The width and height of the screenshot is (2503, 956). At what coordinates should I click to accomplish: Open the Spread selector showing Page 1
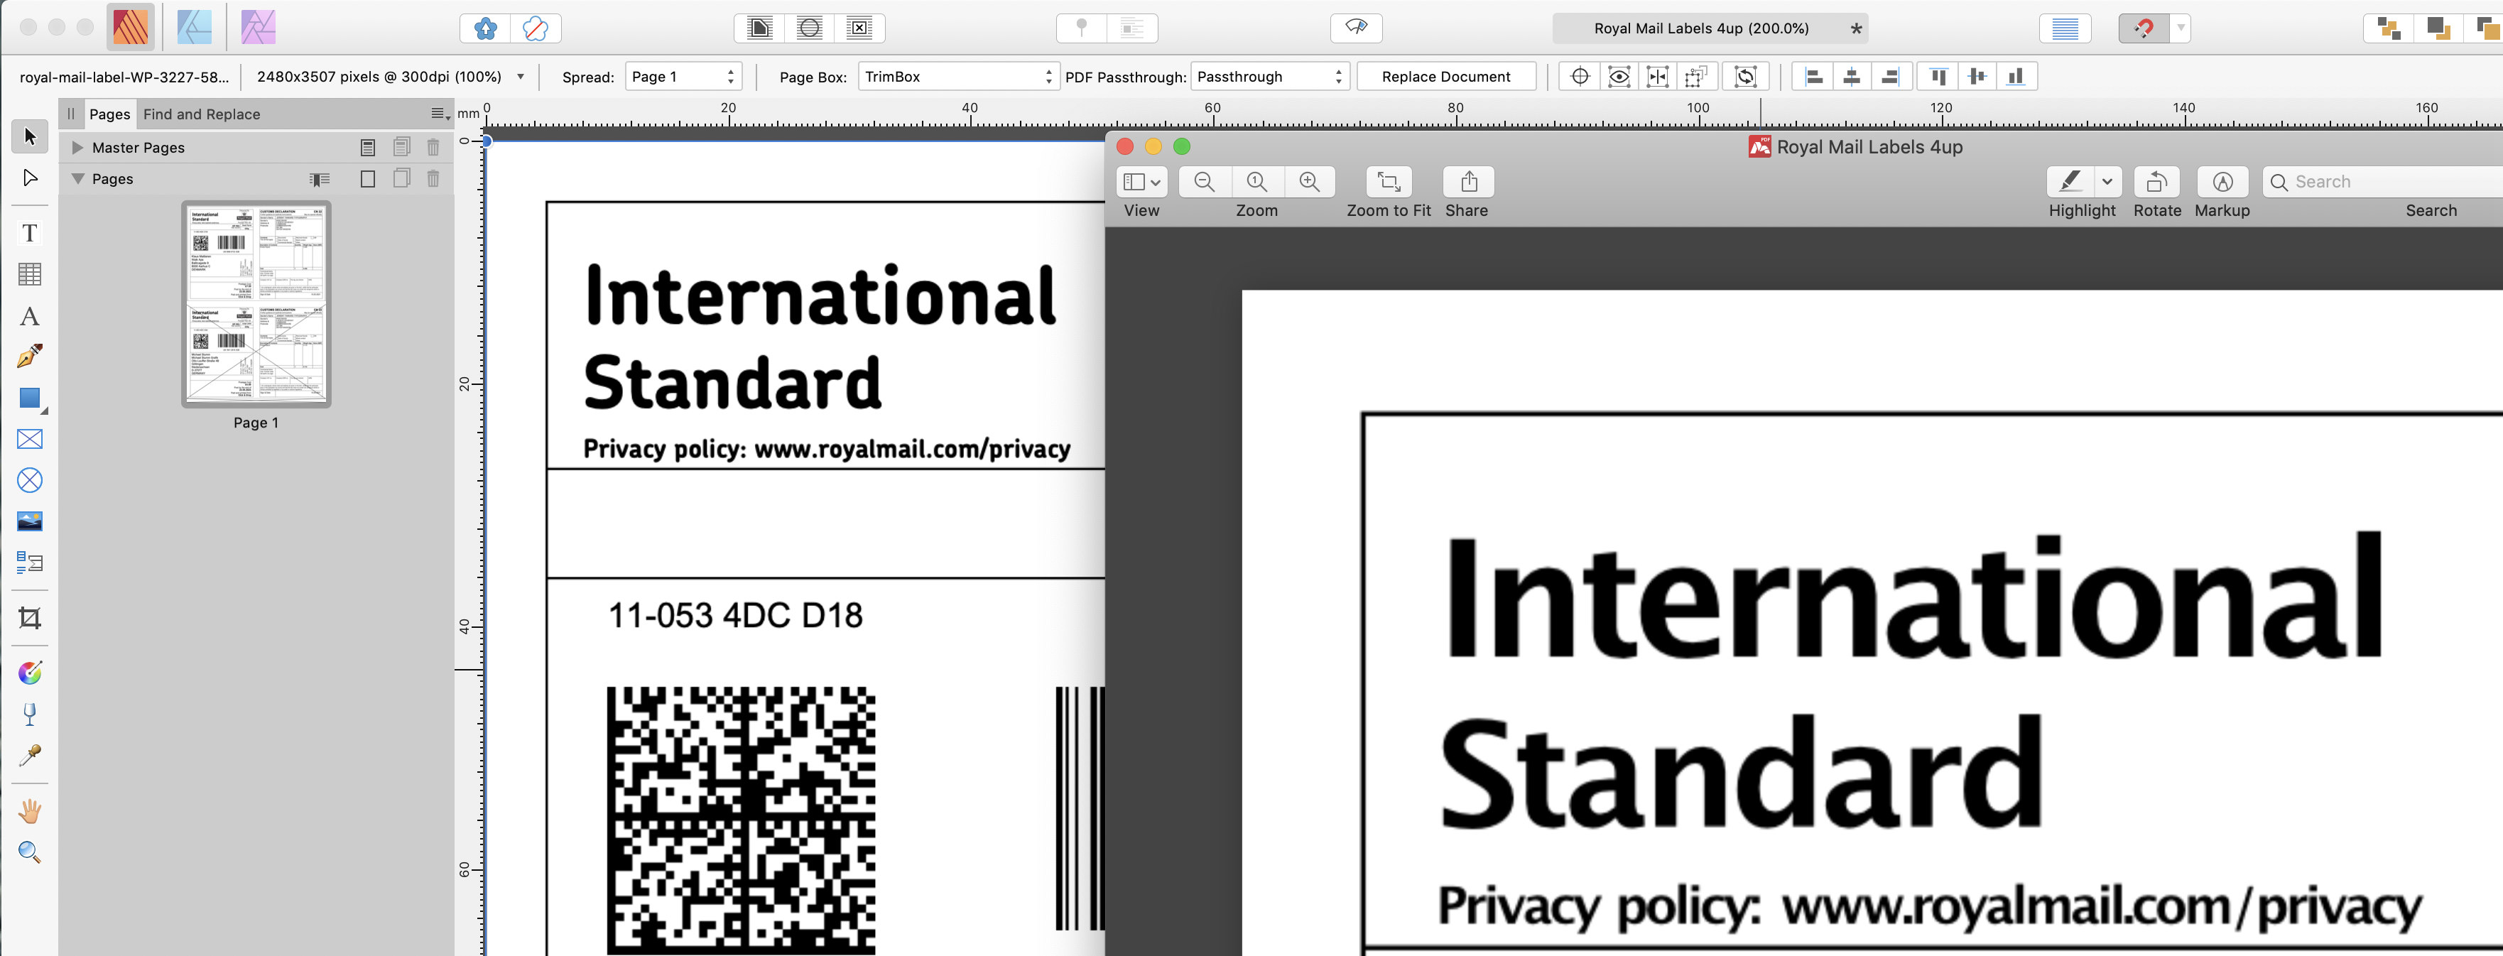(683, 76)
